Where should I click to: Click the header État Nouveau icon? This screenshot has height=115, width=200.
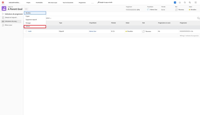(176, 10)
